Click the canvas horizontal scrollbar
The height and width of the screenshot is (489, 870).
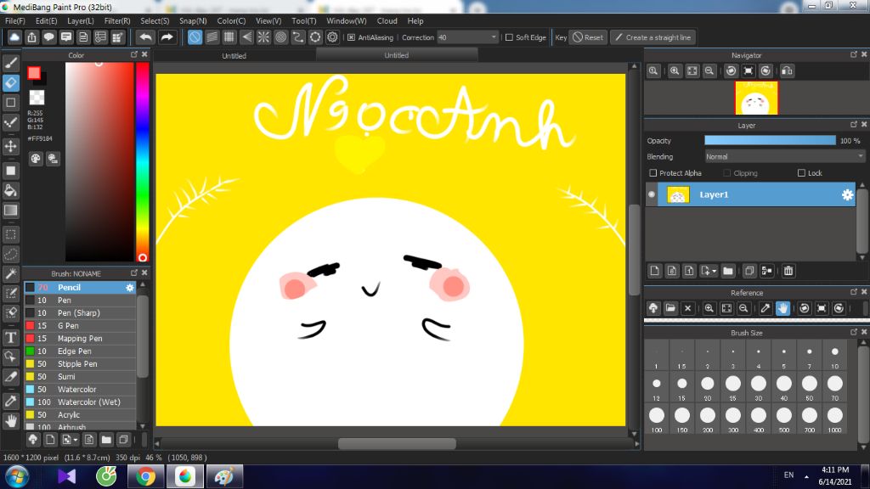(x=397, y=443)
